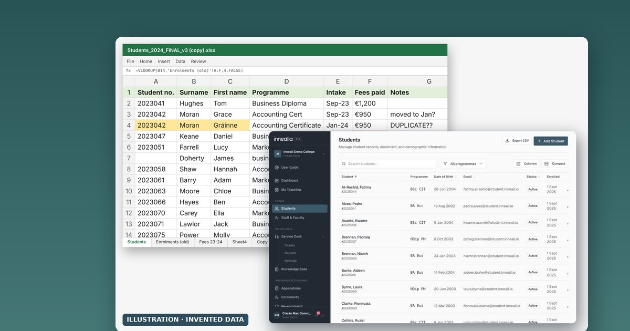Viewport: 630px width, 331px height.
Task: Click the Accounting Certificate cell
Action: coord(287,125)
